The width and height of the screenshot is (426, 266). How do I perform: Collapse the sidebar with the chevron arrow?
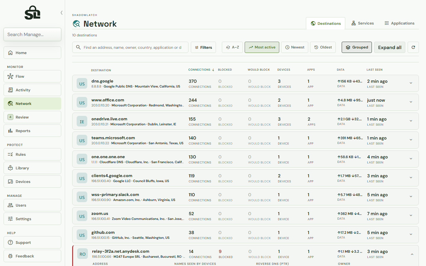[62, 13]
